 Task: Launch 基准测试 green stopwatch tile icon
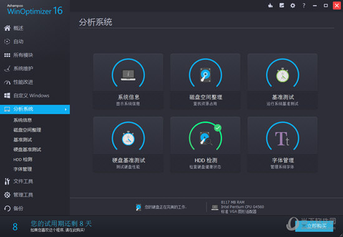pyautogui.click(x=283, y=75)
